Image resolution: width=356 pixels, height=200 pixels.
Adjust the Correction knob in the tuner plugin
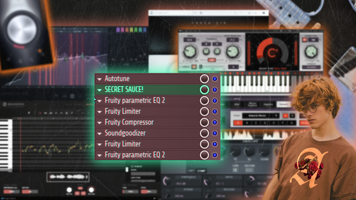(x=311, y=52)
